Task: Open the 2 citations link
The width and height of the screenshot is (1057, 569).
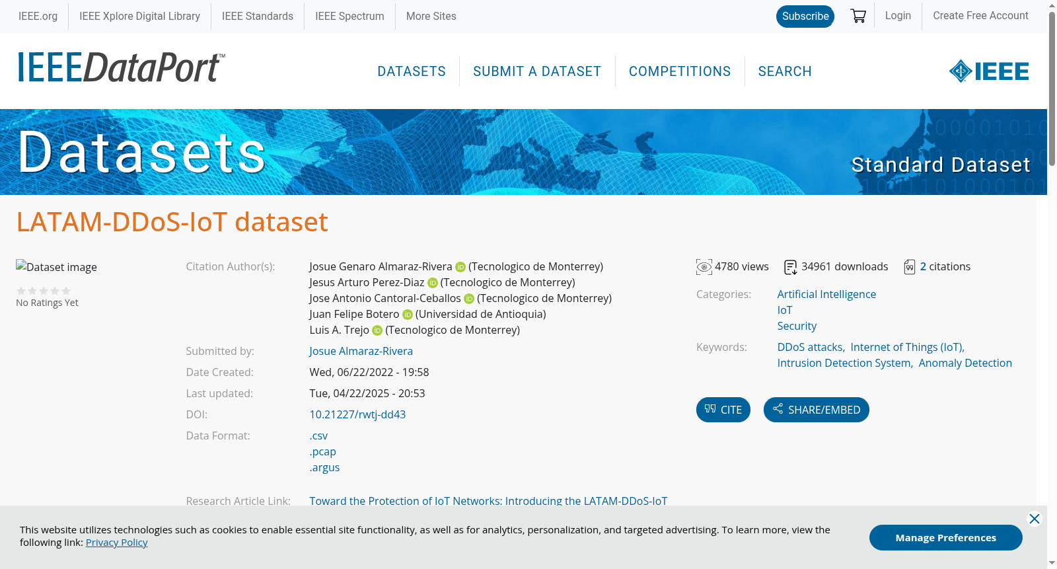Action: [923, 267]
